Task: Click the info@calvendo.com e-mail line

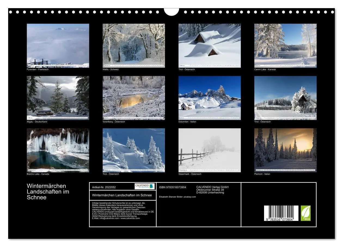Action: pos(116,218)
